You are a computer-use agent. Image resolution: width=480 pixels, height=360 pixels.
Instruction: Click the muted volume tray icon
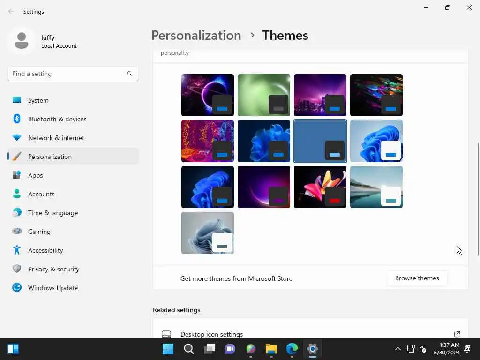423,349
